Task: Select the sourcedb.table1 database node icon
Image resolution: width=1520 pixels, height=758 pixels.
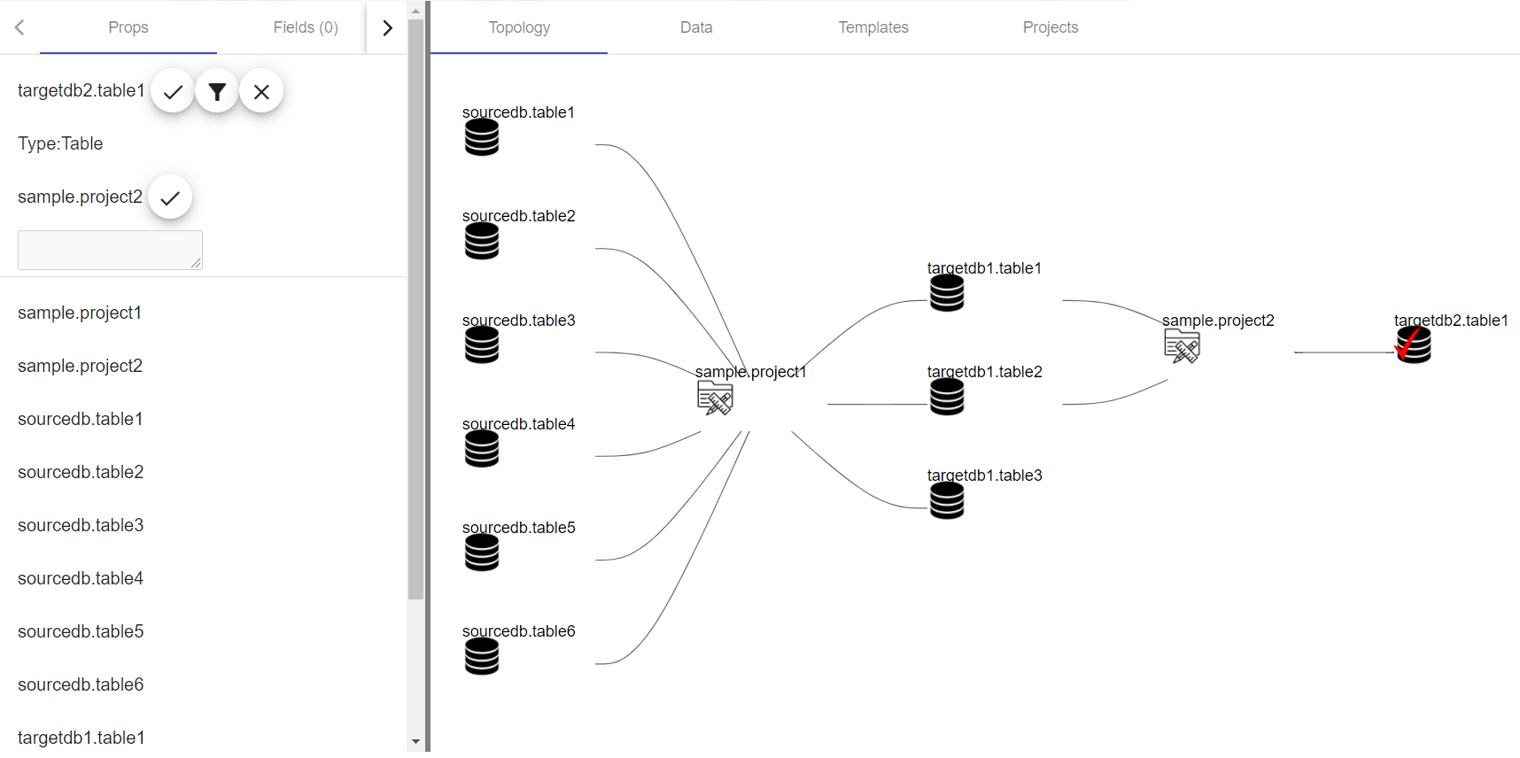Action: click(x=482, y=137)
